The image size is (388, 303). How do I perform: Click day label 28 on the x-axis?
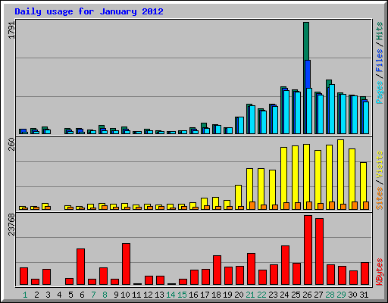tap(330, 295)
